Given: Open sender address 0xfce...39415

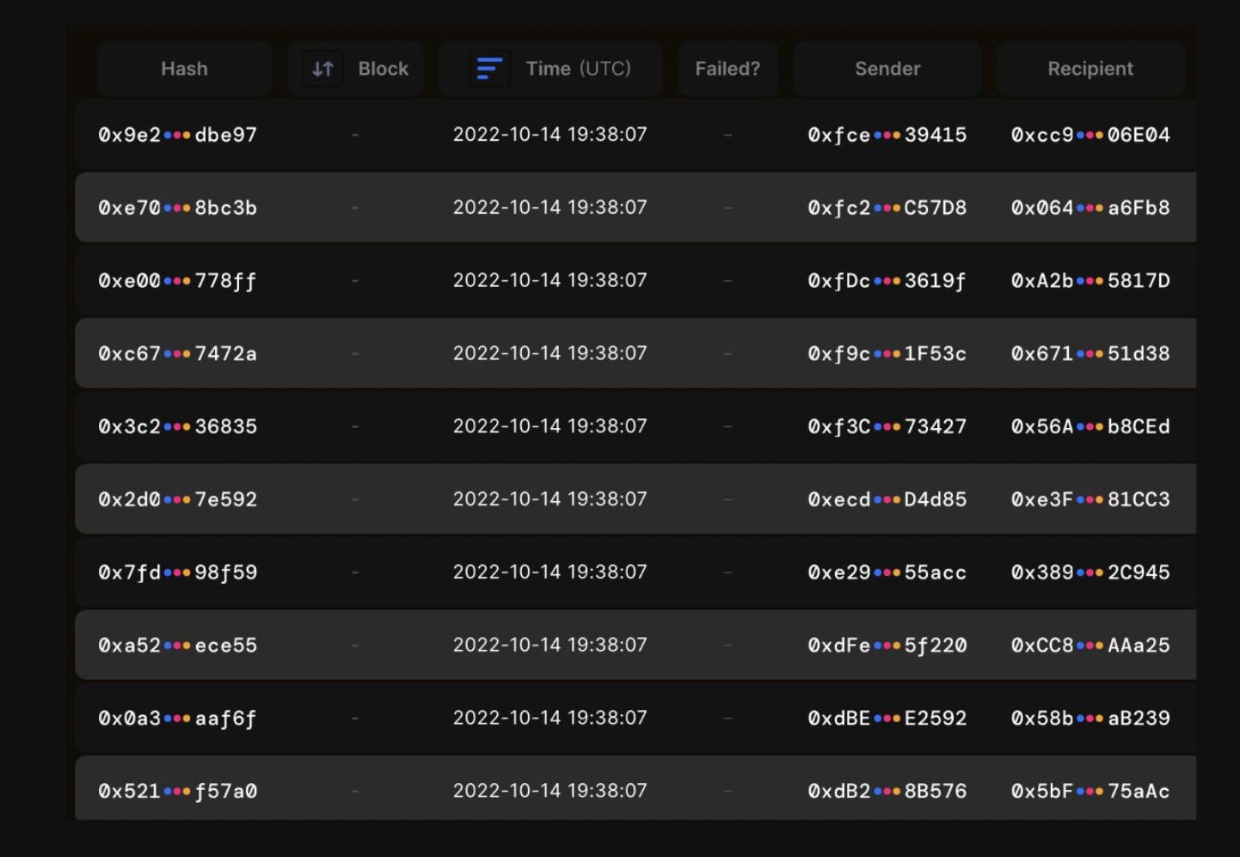Looking at the screenshot, I should 887,135.
